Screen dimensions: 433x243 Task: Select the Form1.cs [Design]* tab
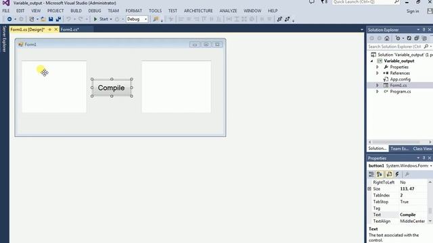click(x=27, y=30)
